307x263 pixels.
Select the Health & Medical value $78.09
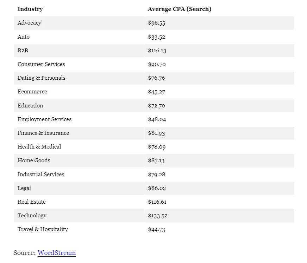pos(157,147)
